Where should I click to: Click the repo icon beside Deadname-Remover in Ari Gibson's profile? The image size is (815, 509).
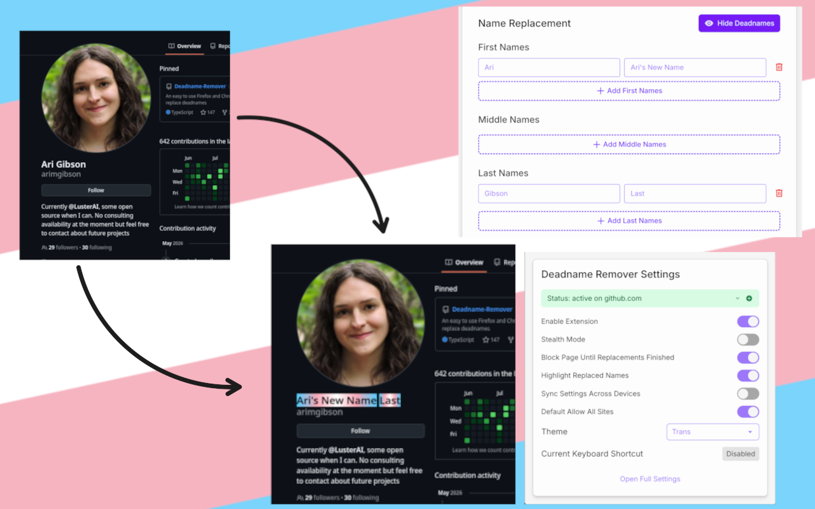pos(169,87)
